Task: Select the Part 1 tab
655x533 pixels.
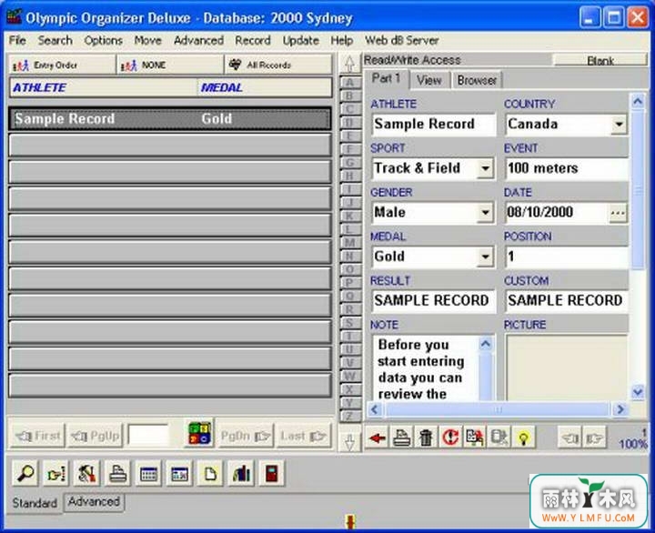Action: [387, 78]
